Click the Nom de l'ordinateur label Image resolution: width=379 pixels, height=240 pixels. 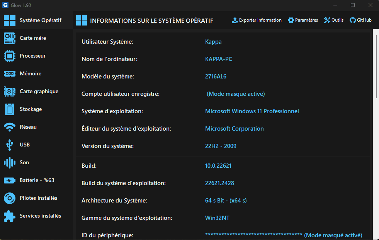(109, 59)
